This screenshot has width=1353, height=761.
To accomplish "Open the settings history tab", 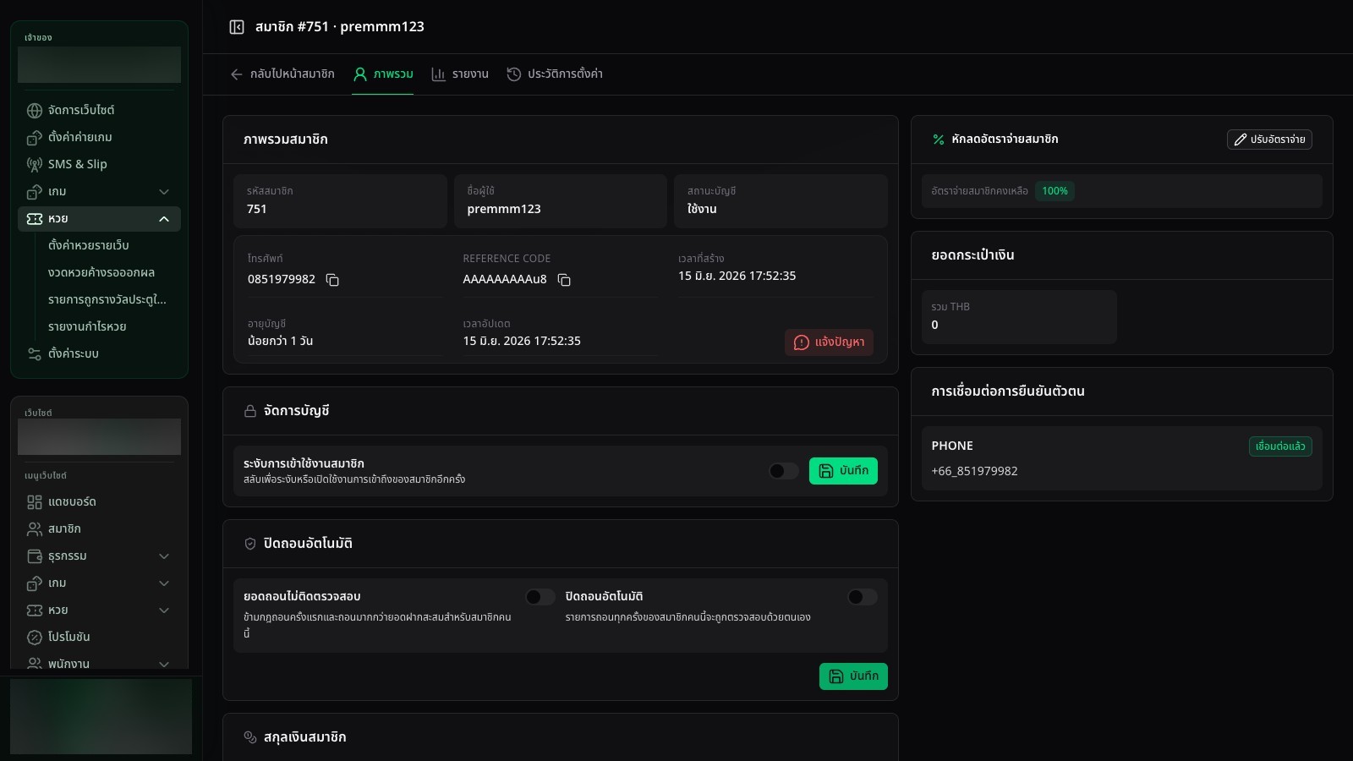I will (555, 74).
